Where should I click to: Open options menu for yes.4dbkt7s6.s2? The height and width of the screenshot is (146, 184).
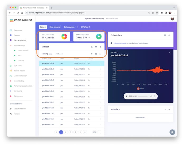(100, 97)
